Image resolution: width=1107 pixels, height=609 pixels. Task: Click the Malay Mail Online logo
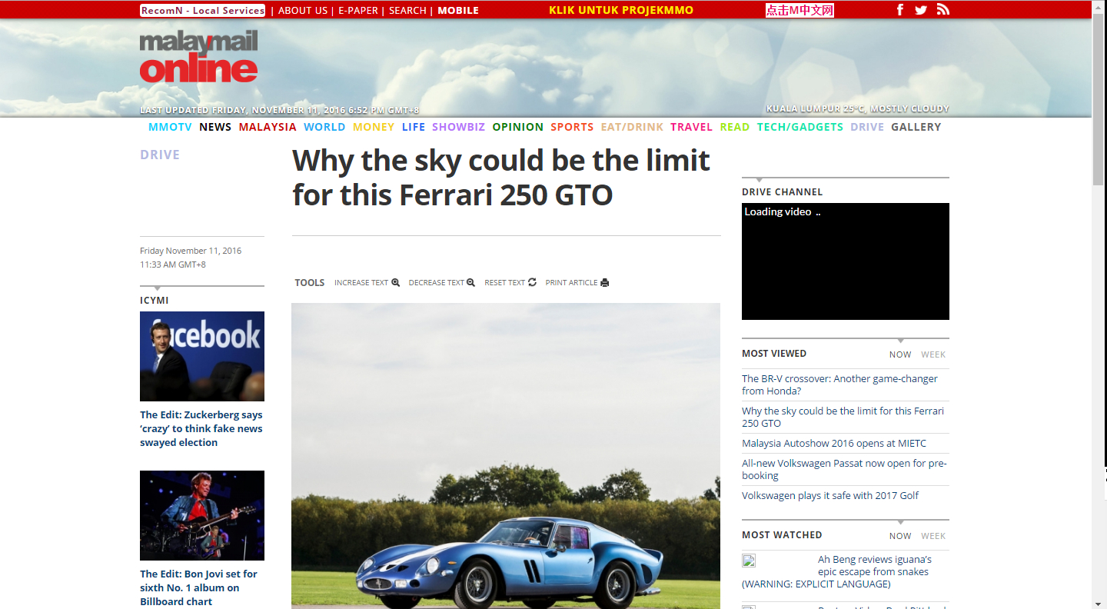198,57
